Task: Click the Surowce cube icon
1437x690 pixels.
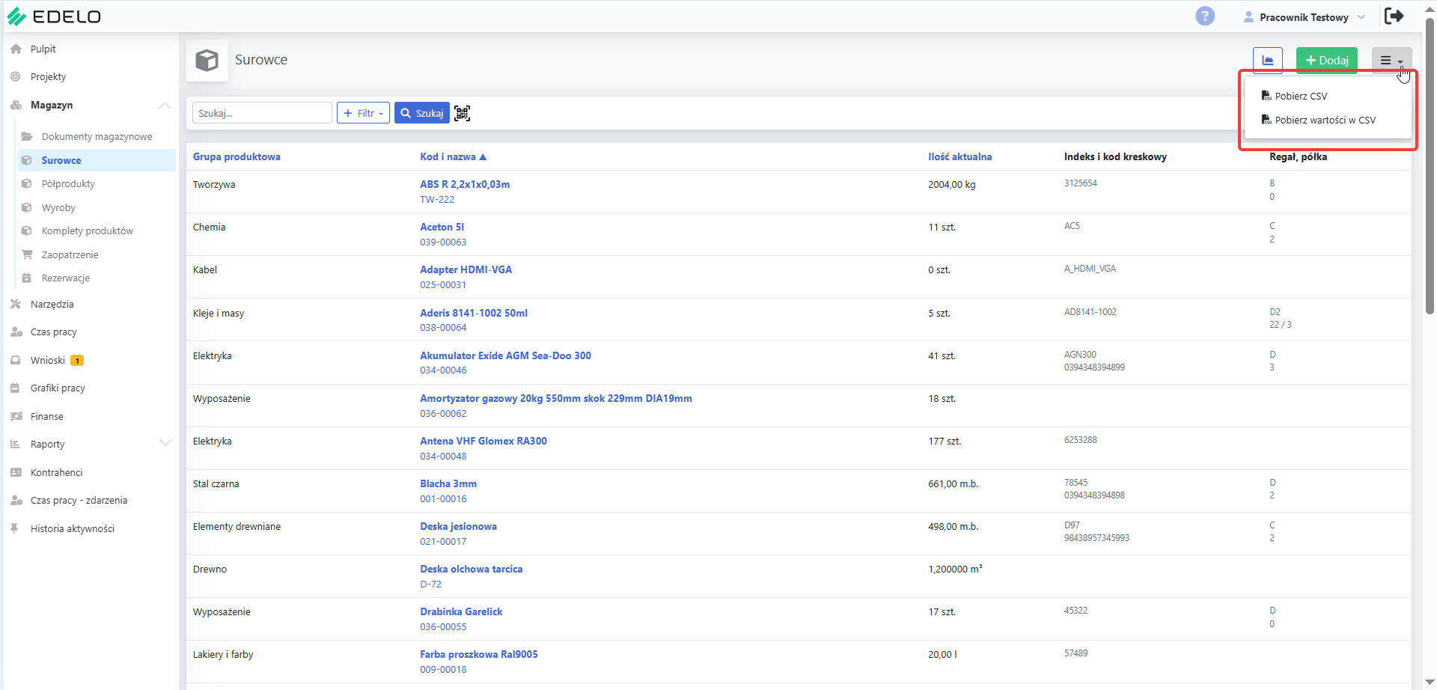Action: pos(207,61)
